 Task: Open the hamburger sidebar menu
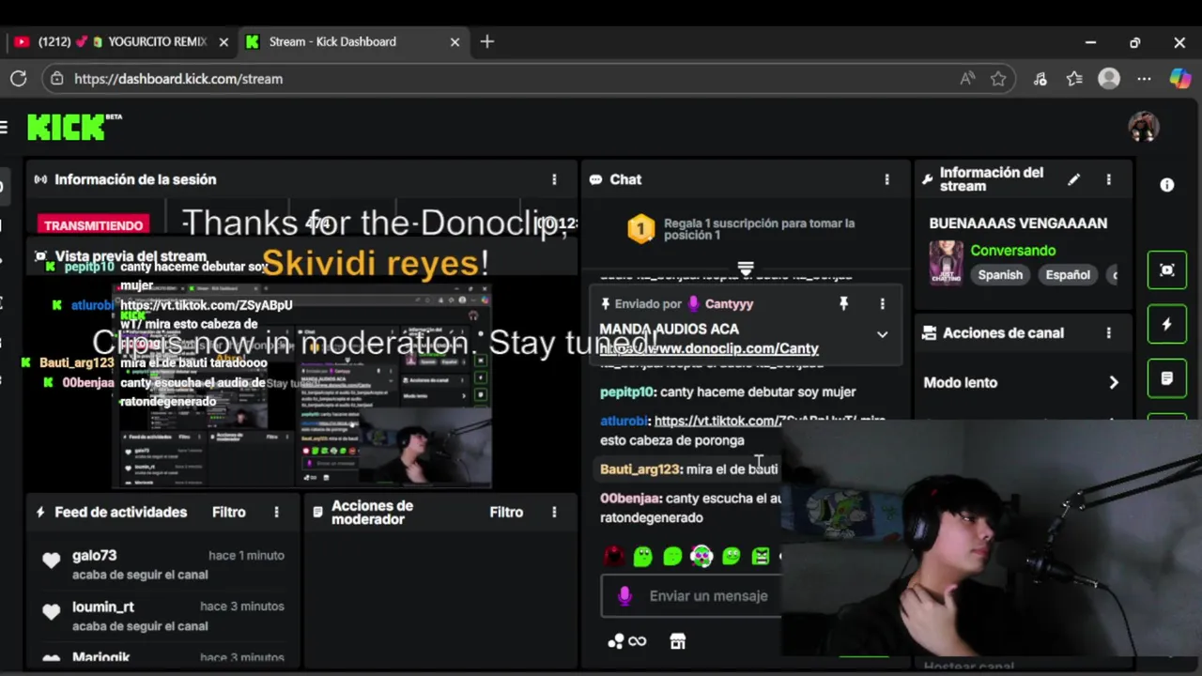[x=4, y=127]
